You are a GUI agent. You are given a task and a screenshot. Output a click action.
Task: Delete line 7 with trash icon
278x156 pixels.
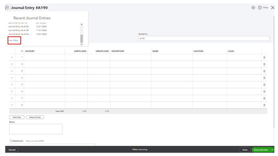pyautogui.click(x=264, y=98)
